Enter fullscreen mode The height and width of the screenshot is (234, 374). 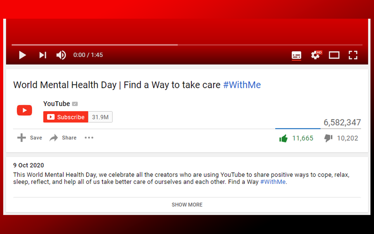point(353,55)
